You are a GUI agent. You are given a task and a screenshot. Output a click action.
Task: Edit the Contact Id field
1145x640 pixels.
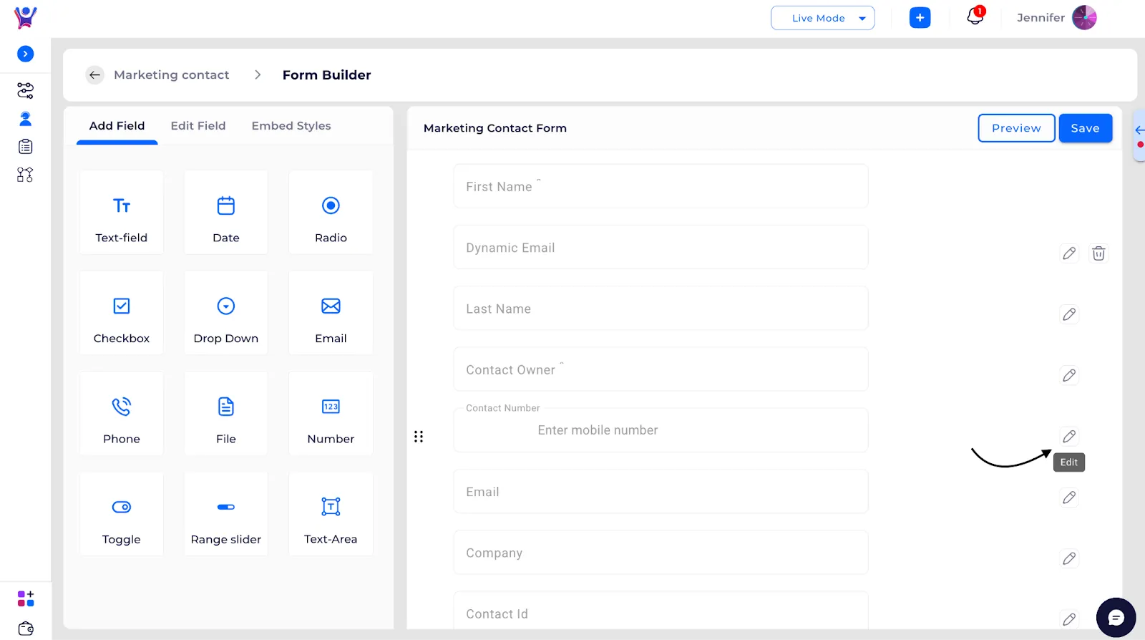(1069, 619)
